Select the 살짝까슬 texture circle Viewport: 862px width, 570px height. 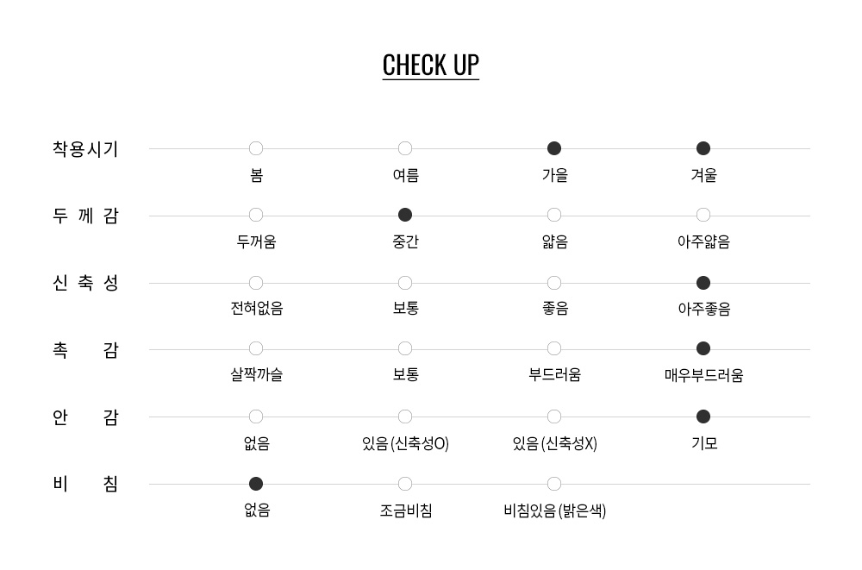pyautogui.click(x=256, y=349)
